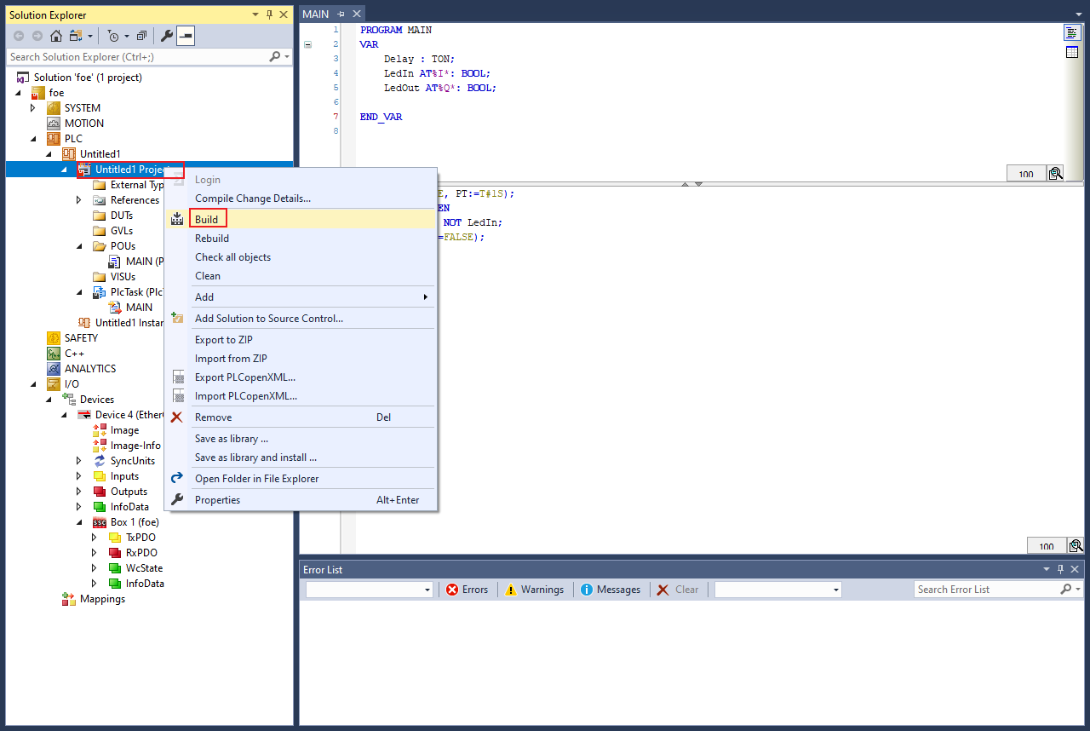Image resolution: width=1090 pixels, height=731 pixels.
Task: Click Export to ZIP menu entry
Action: click(x=223, y=340)
